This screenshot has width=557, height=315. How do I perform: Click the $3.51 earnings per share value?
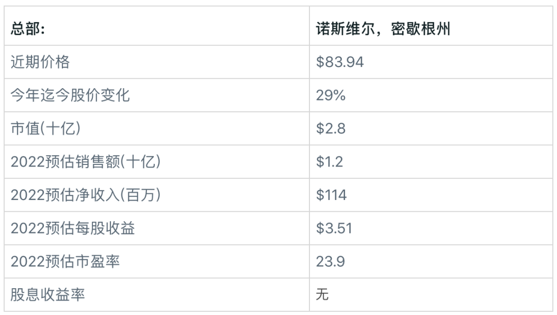pos(334,228)
